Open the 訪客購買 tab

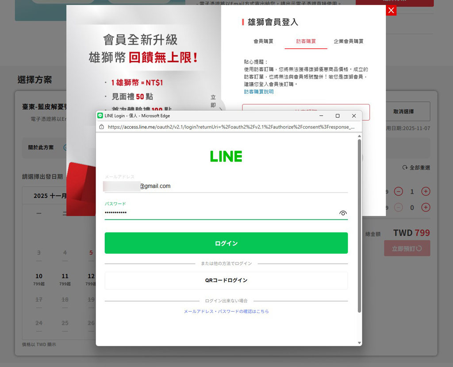pyautogui.click(x=306, y=41)
